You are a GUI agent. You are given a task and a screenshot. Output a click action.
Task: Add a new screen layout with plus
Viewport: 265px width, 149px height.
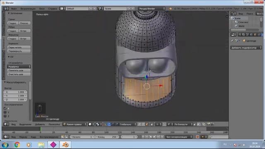pos(91,8)
